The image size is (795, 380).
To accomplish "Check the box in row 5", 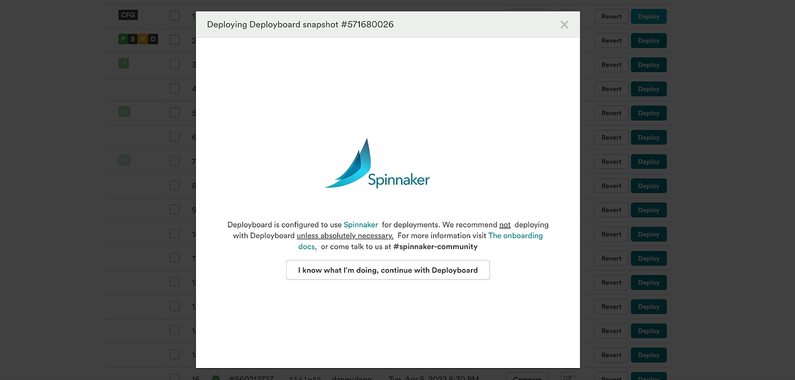I will [x=174, y=112].
